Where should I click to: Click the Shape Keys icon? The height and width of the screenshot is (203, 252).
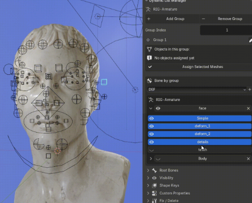click(154, 186)
